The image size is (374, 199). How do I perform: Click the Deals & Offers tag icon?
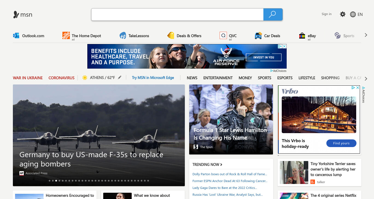(171, 36)
